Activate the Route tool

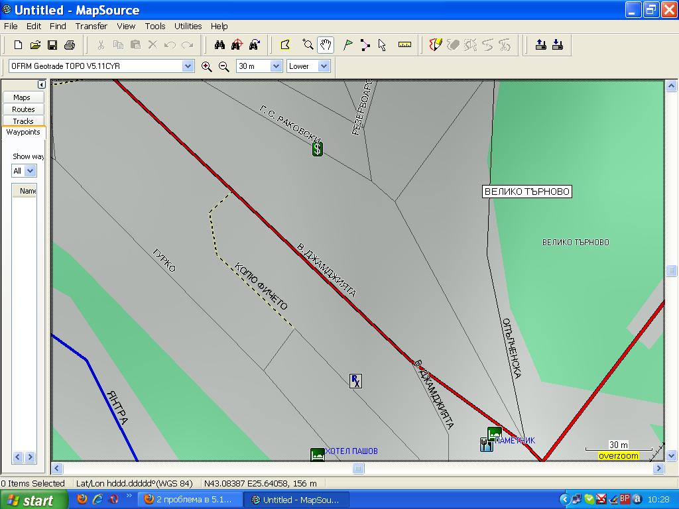(365, 45)
